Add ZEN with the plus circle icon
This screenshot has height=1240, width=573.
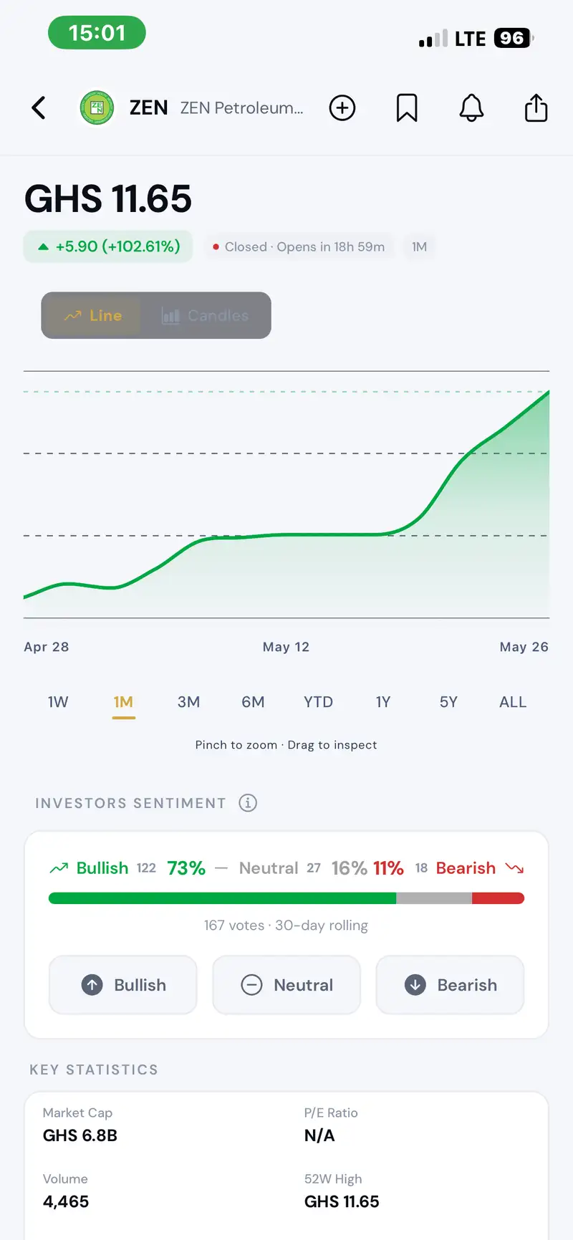tap(342, 108)
